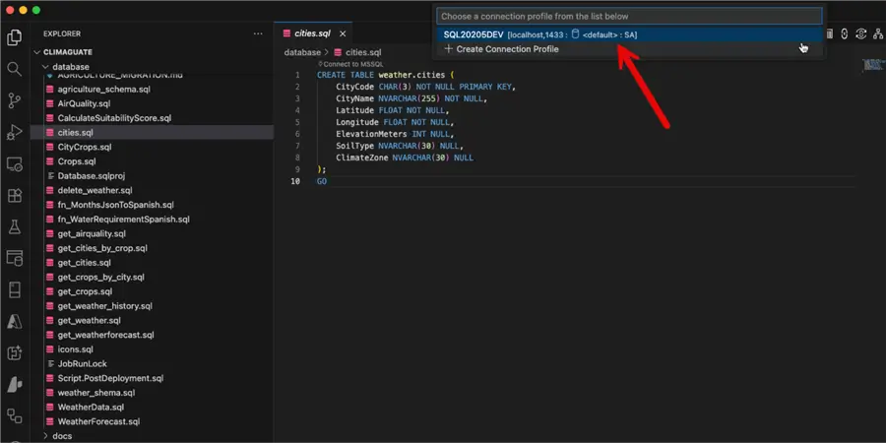Viewport: 886px width, 443px height.
Task: Click line number 10 in the gutter
Action: pyautogui.click(x=295, y=181)
